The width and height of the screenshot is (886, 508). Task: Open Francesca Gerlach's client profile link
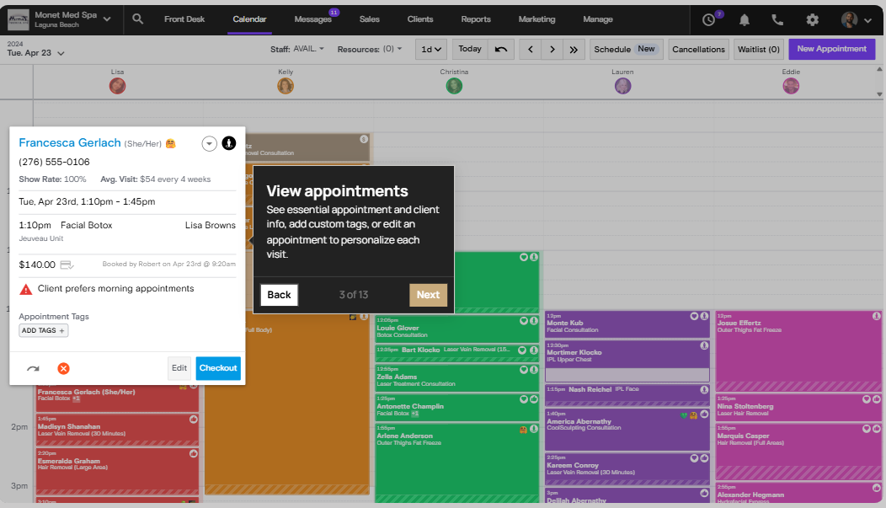(70, 143)
